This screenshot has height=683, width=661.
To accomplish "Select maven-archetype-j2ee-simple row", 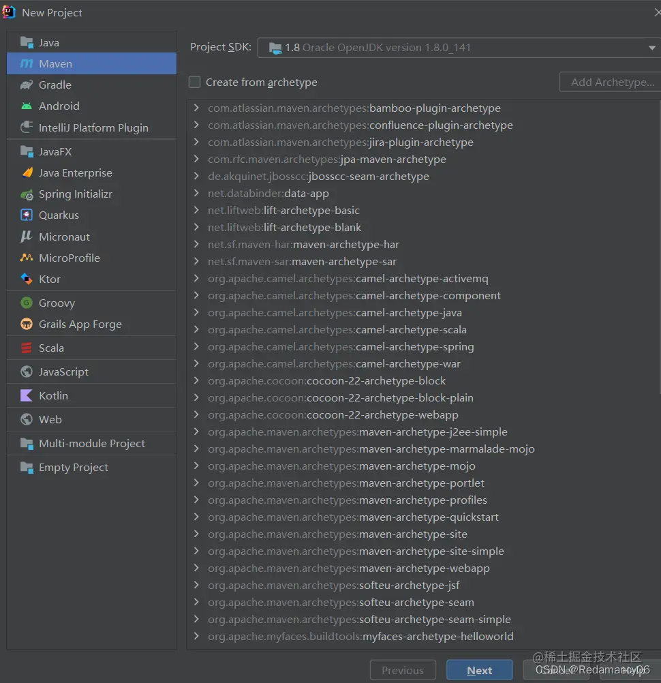I will click(x=424, y=431).
